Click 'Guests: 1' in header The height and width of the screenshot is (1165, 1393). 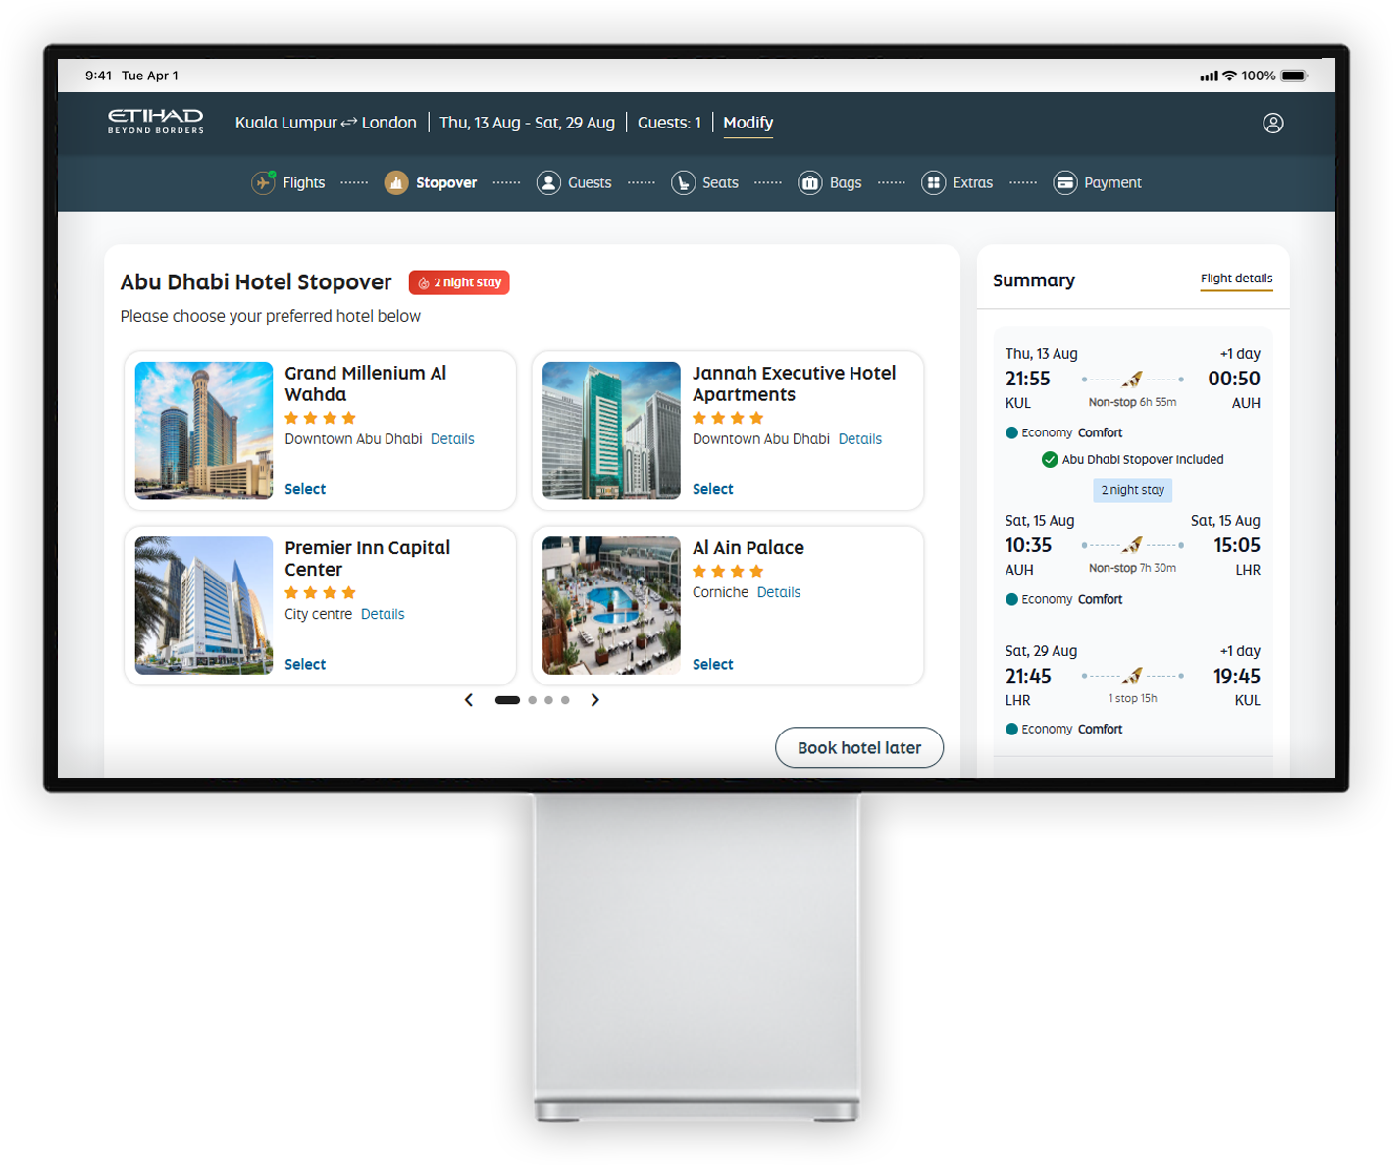coord(669,123)
